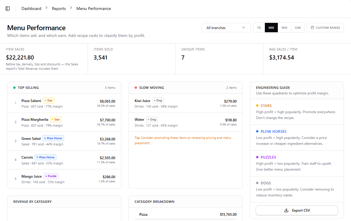The image size is (351, 221).
Task: Click the red Slow Moving status dot
Action: coord(136,88)
